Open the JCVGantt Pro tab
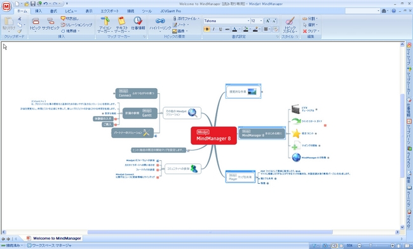The width and height of the screenshot is (413, 249). pos(170,11)
